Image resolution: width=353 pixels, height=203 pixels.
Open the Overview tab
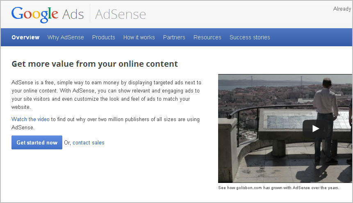click(x=25, y=37)
